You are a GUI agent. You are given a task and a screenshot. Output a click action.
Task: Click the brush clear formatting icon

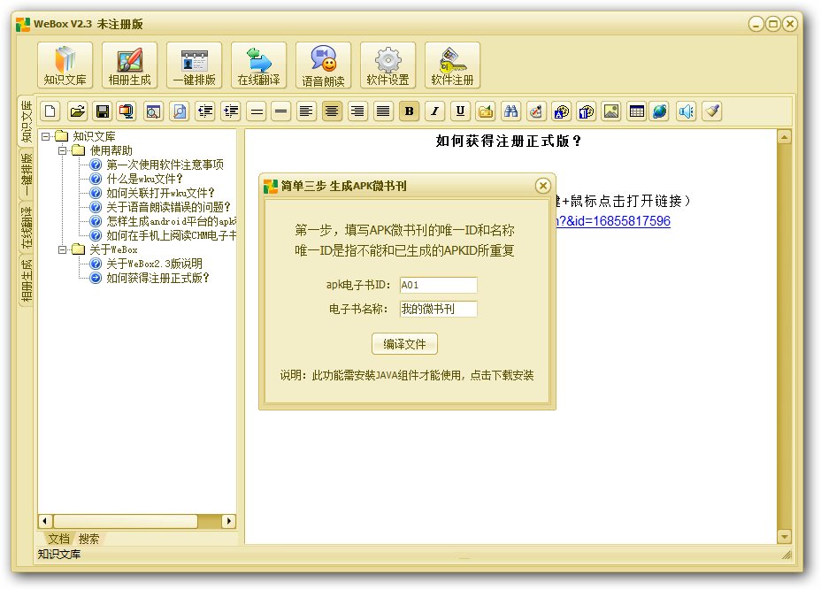pos(712,111)
